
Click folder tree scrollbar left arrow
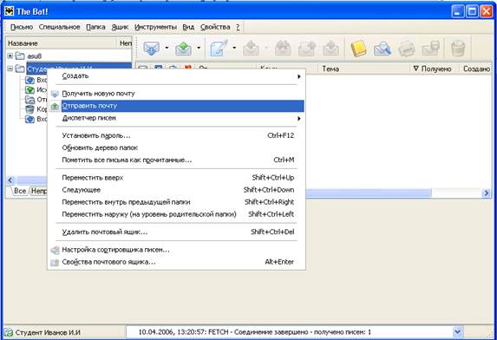[x=10, y=180]
